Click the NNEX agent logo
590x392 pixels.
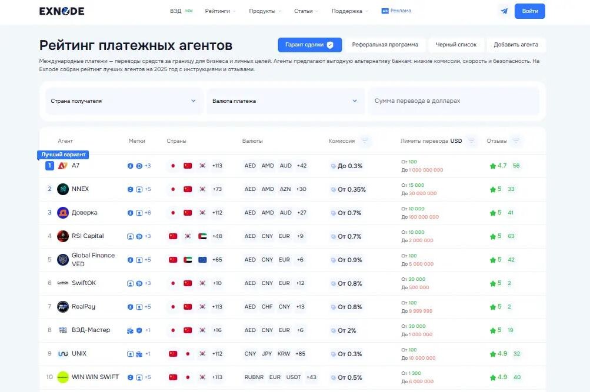click(x=63, y=189)
